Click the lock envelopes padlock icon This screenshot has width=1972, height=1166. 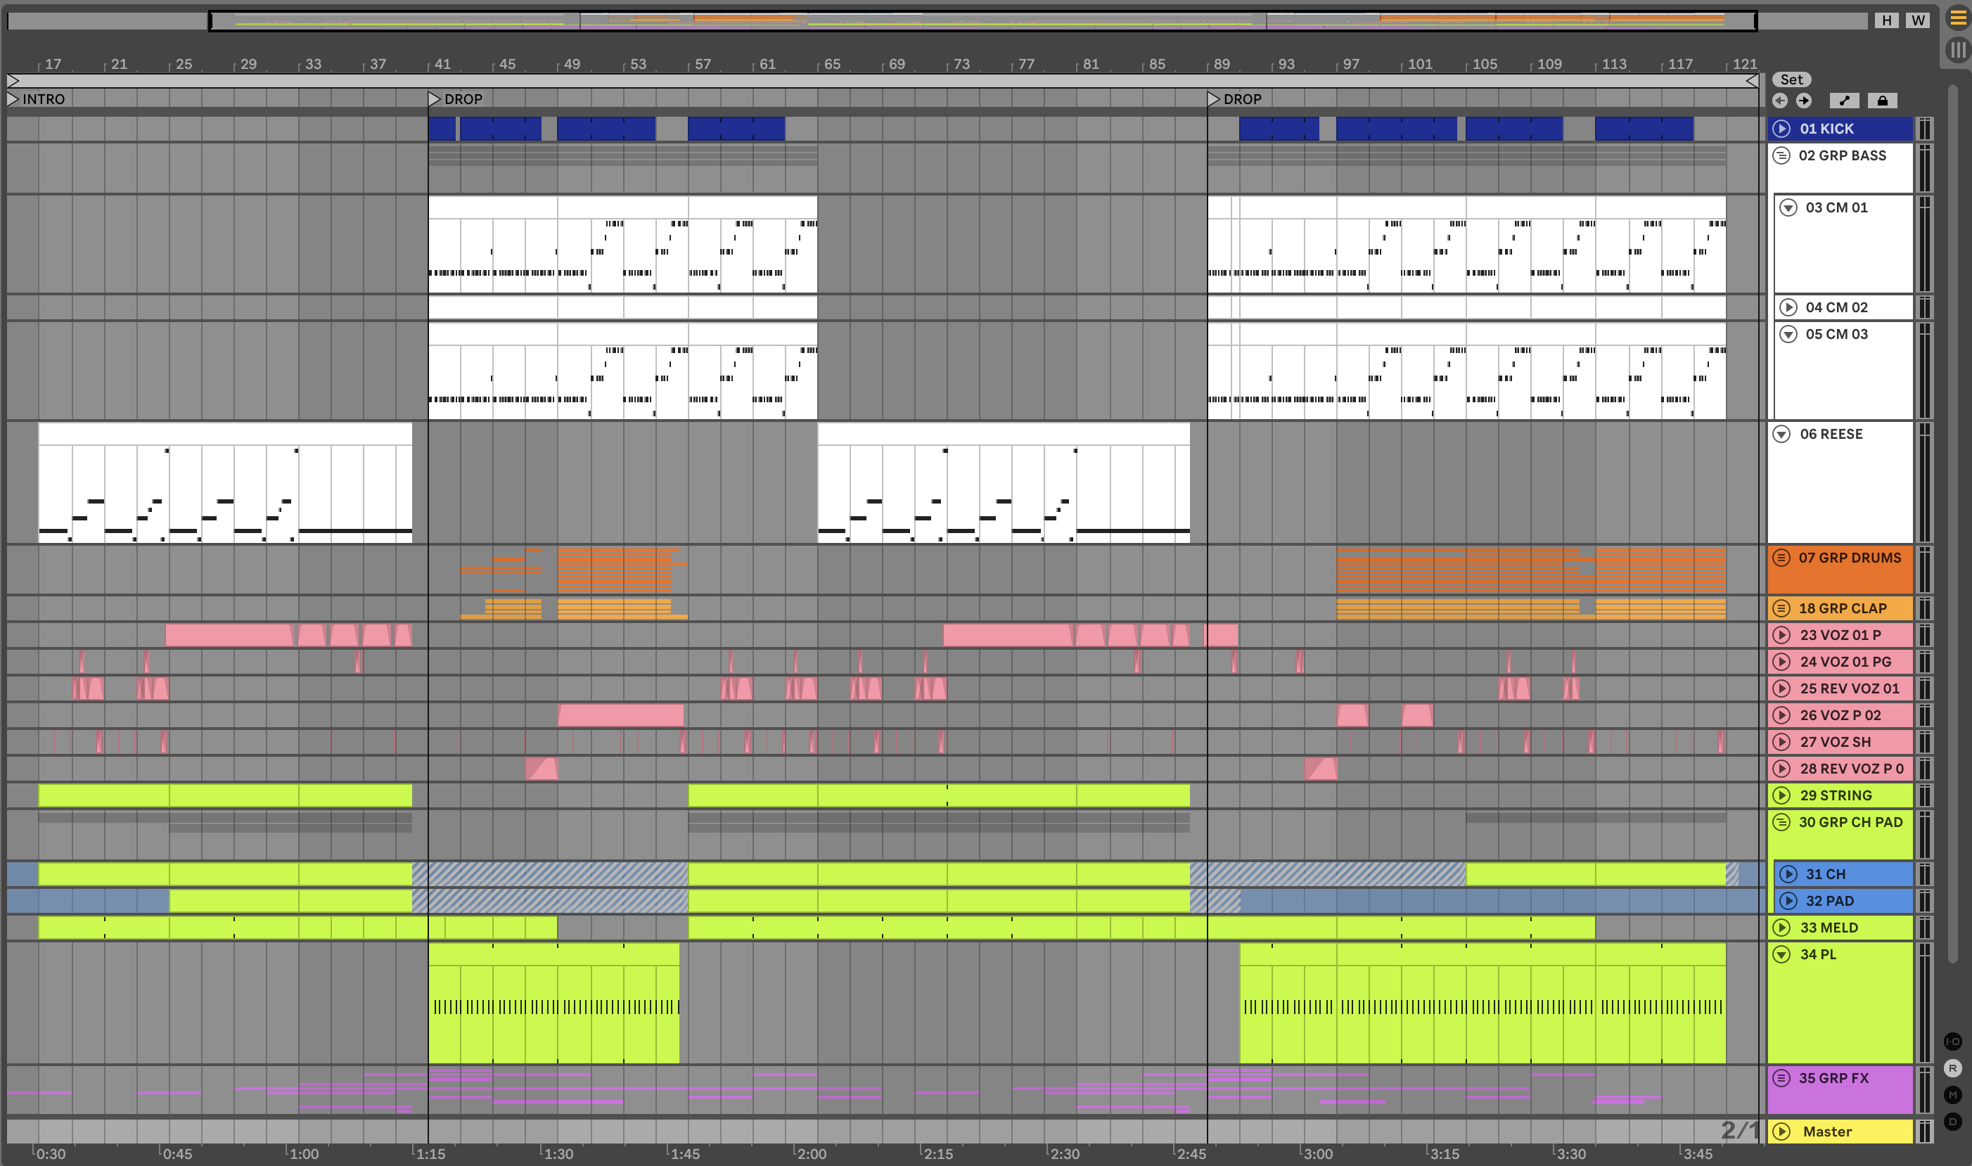[1882, 101]
